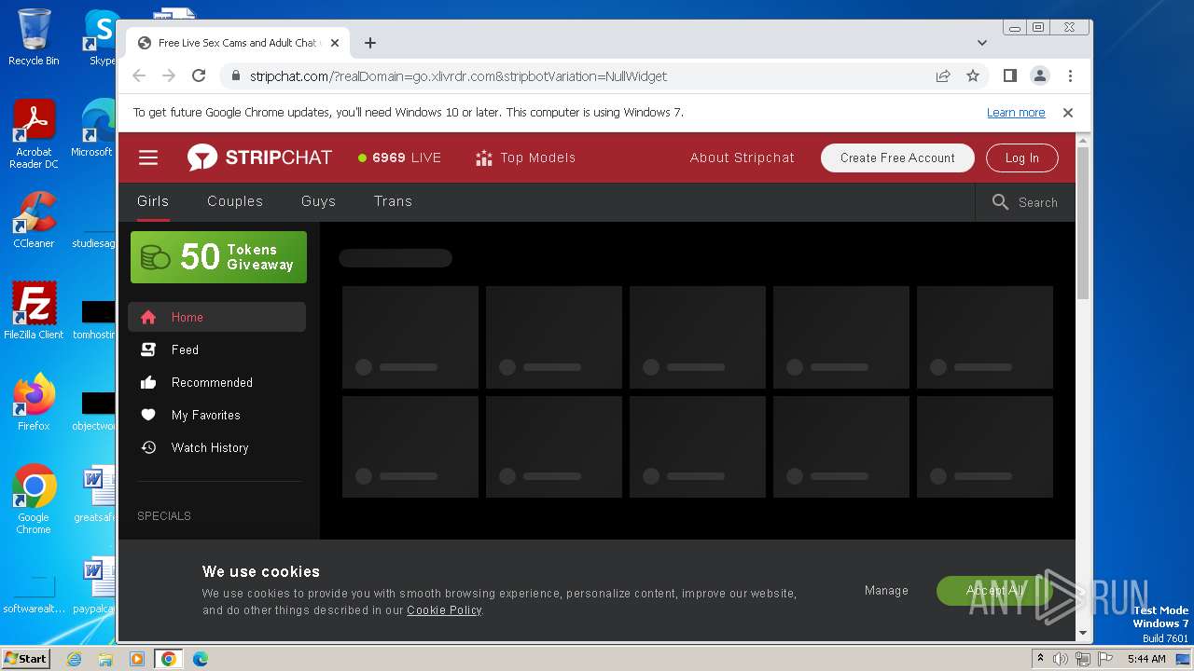Open Learn more link in update notice
Viewport: 1194px width, 671px height.
pyautogui.click(x=1016, y=113)
